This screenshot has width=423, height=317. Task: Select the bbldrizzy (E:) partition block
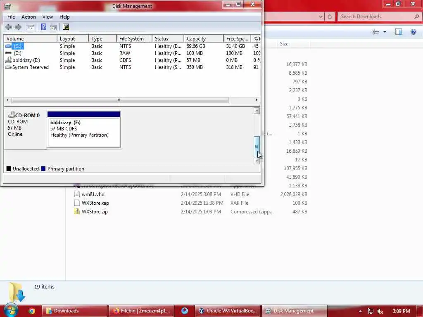84,129
